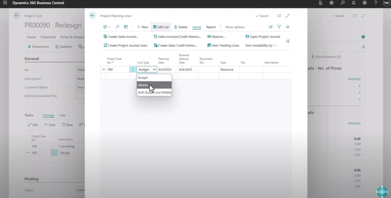Show the info FactBox icon
The width and height of the screenshot is (391, 198).
(x=363, y=37)
